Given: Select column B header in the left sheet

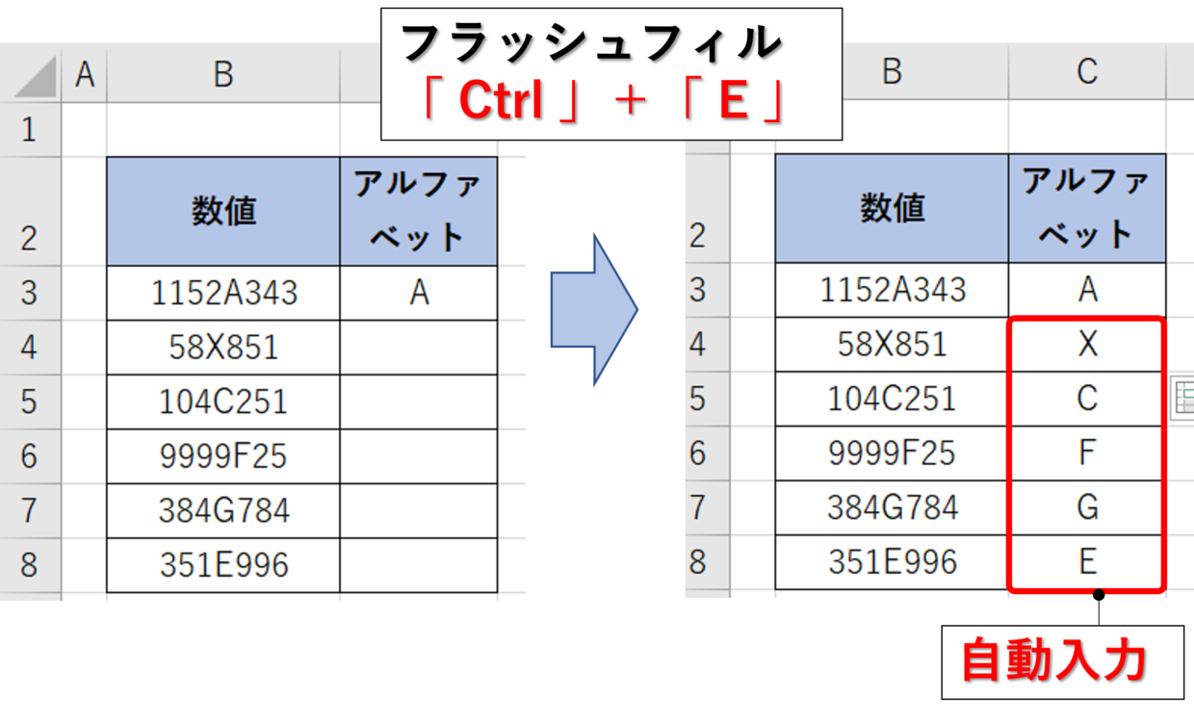Looking at the screenshot, I should click(223, 74).
